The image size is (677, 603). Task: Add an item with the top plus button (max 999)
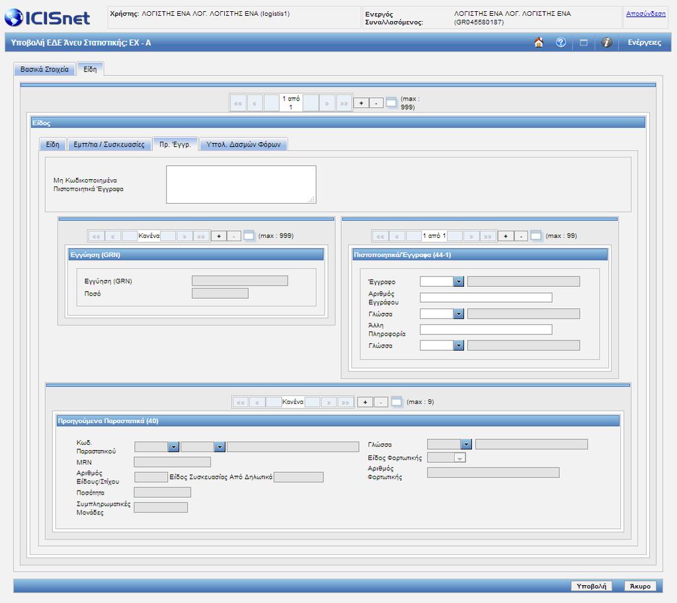click(361, 103)
